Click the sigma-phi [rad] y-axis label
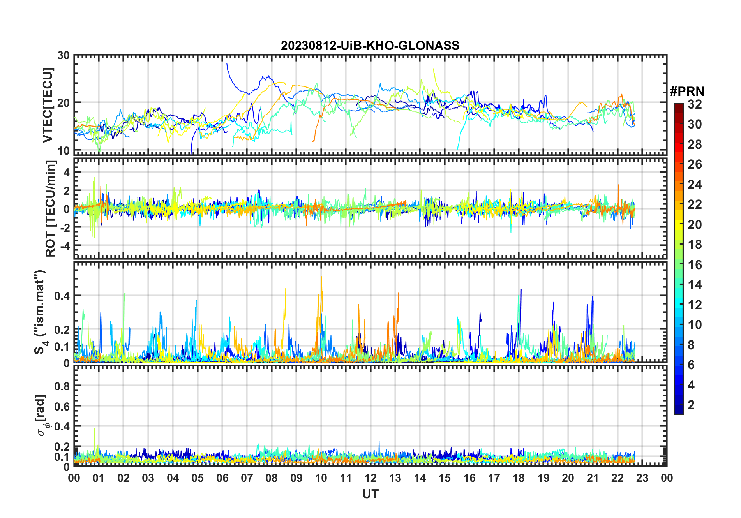 tap(41, 416)
